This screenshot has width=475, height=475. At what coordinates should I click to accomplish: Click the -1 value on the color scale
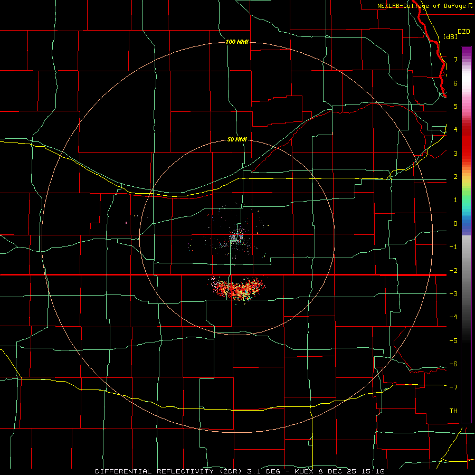453,247
